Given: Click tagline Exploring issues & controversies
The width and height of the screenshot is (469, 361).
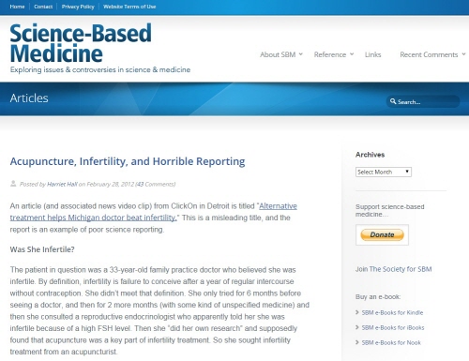Looking at the screenshot, I should click(100, 69).
